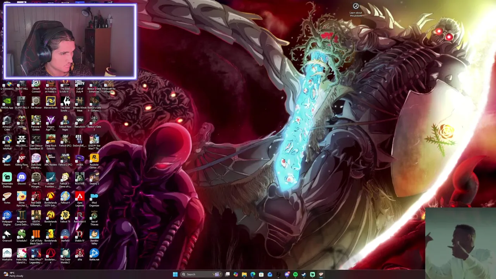This screenshot has height=279, width=496.
Task: Open Microsoft Store in the taskbar
Action: [x=261, y=274]
